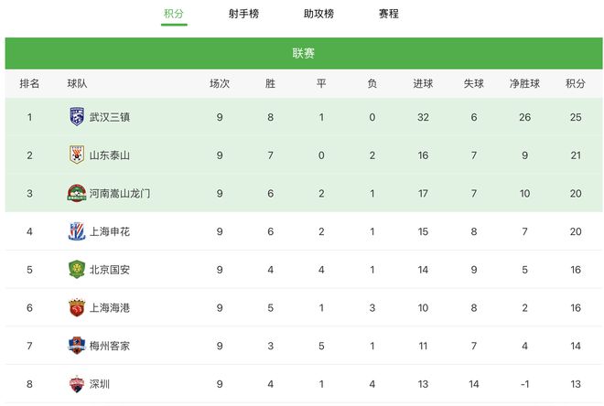Open the 赛程 schedule tab
Viewport: 604px width, 406px height.
388,14
